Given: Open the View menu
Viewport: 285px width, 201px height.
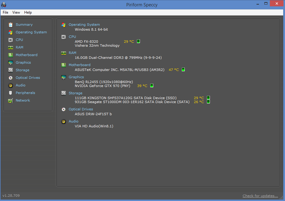Looking at the screenshot, I should click(16, 12).
